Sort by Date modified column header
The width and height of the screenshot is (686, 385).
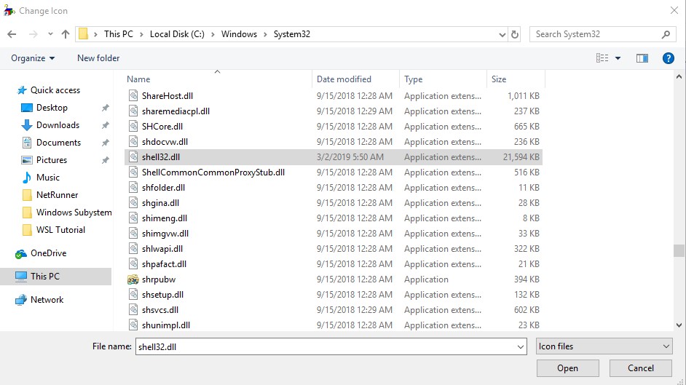point(344,79)
